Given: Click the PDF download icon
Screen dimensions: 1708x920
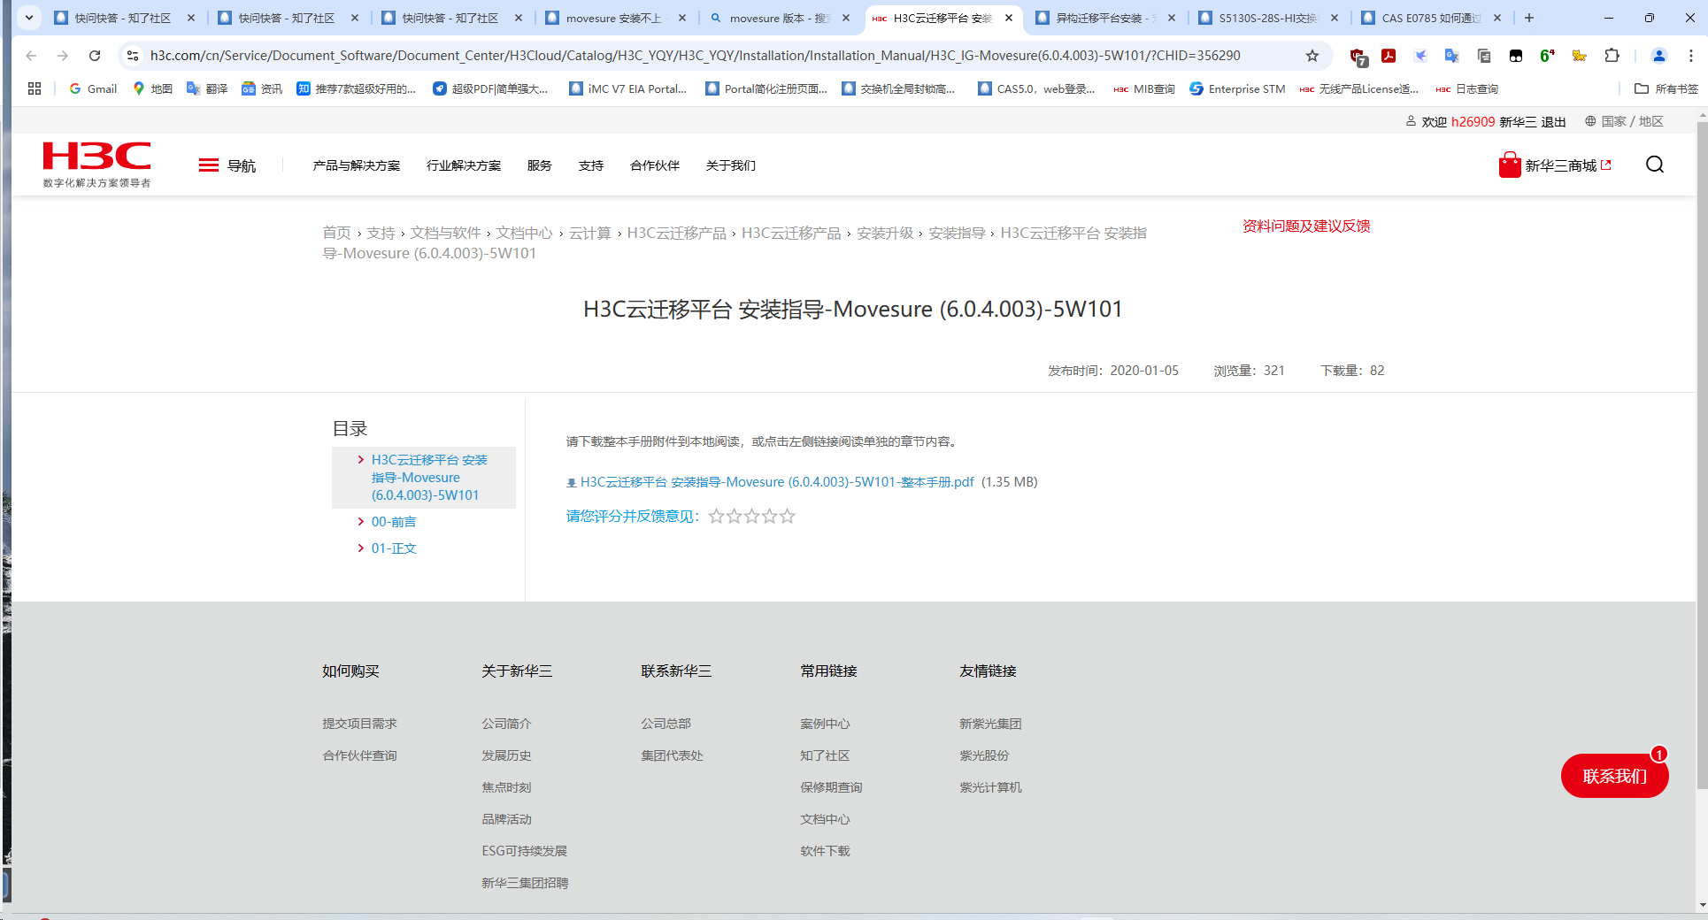Looking at the screenshot, I should click(x=572, y=483).
